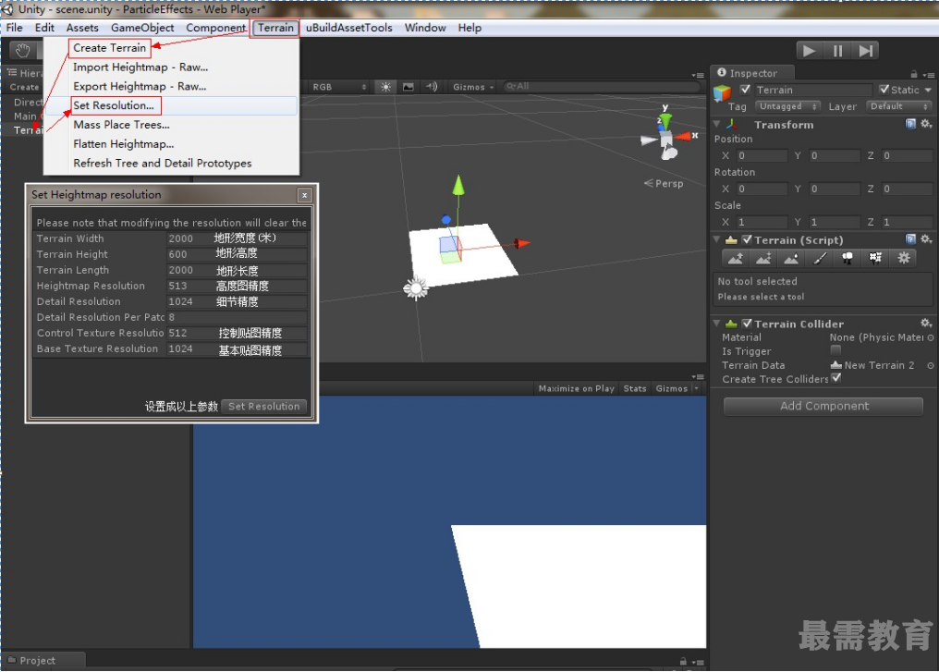Open the uBuildAssetTools menu
The width and height of the screenshot is (939, 672).
tap(349, 28)
